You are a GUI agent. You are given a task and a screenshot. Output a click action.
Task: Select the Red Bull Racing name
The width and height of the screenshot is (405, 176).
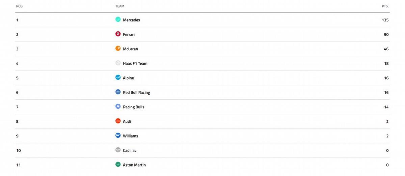(136, 93)
